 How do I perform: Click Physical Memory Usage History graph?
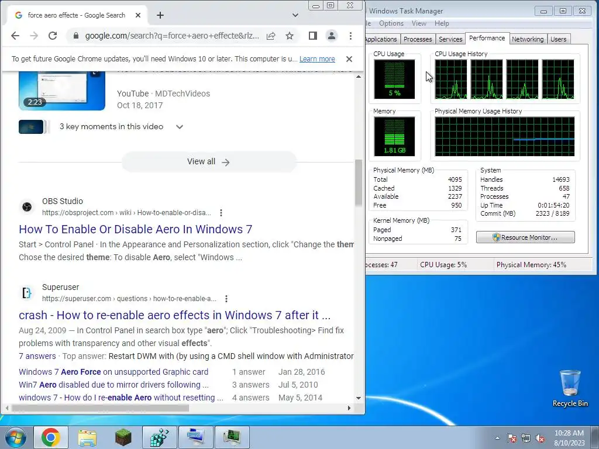pos(505,136)
